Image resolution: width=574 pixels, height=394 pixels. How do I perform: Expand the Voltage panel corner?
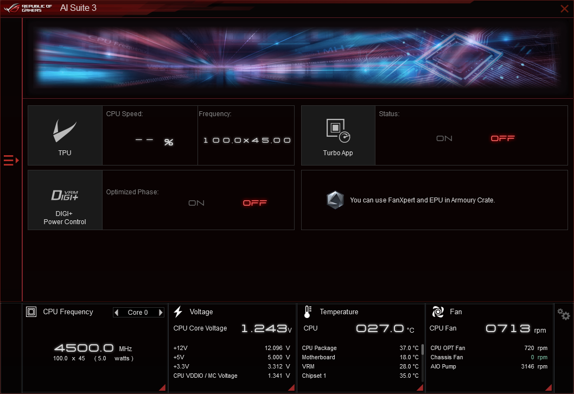291,387
